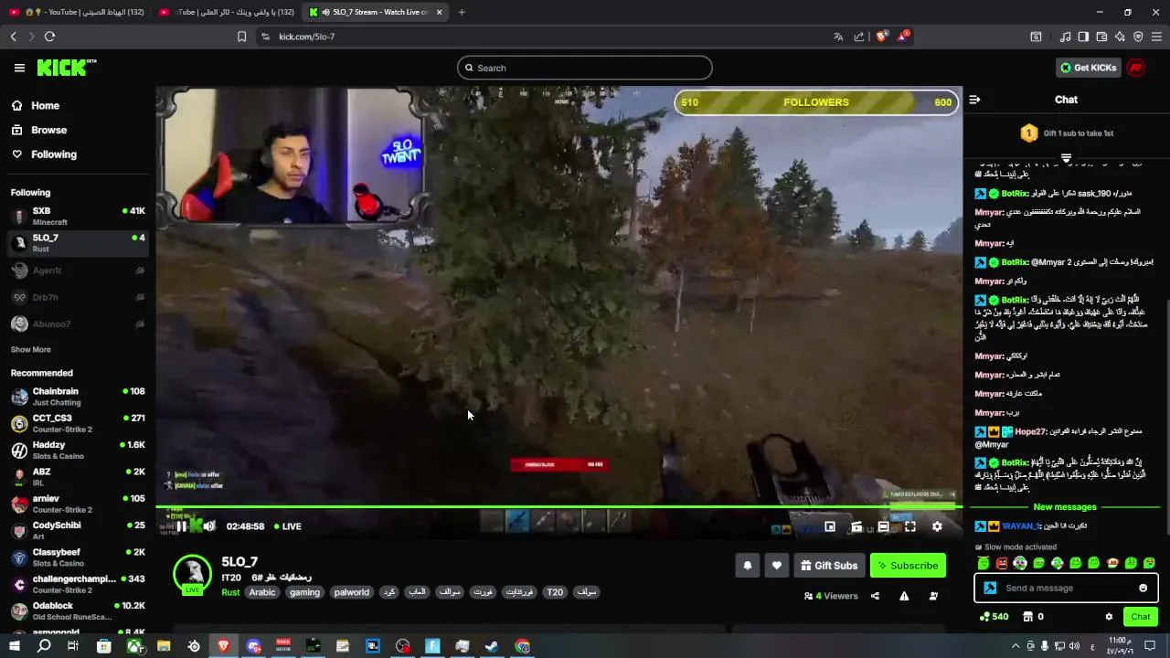Image resolution: width=1170 pixels, height=658 pixels.
Task: Open the icon right of report
Action: point(933,596)
